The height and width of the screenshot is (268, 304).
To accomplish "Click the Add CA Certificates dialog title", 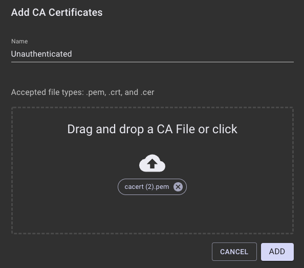I will click(57, 12).
